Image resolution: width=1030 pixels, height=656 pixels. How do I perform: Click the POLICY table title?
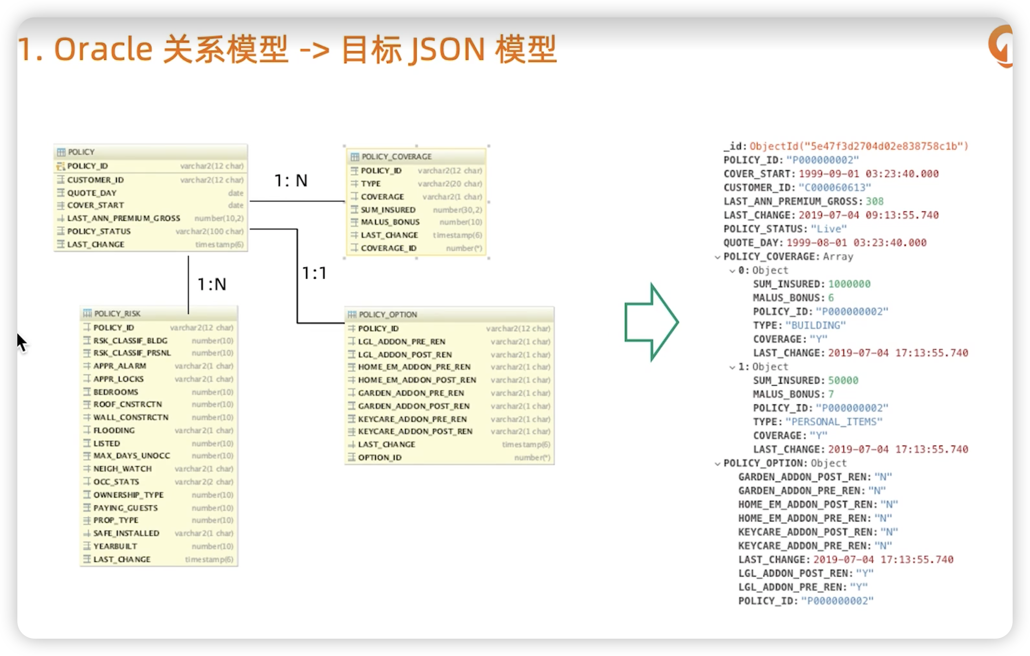pyautogui.click(x=81, y=152)
